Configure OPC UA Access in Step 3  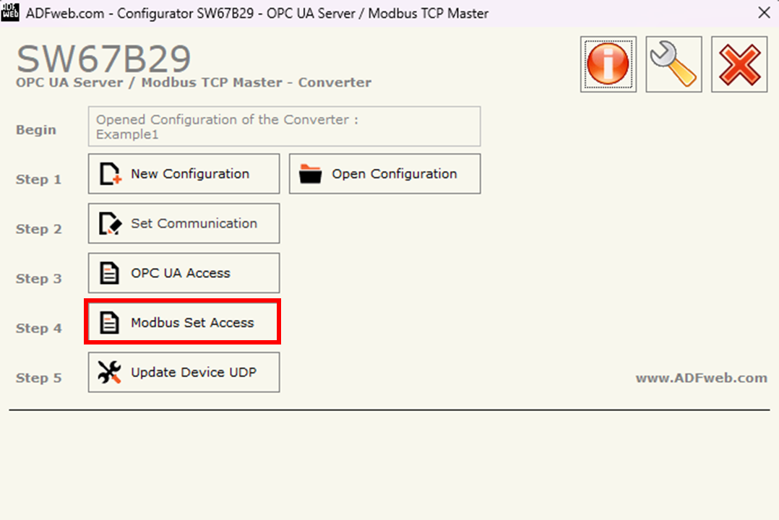coord(183,273)
